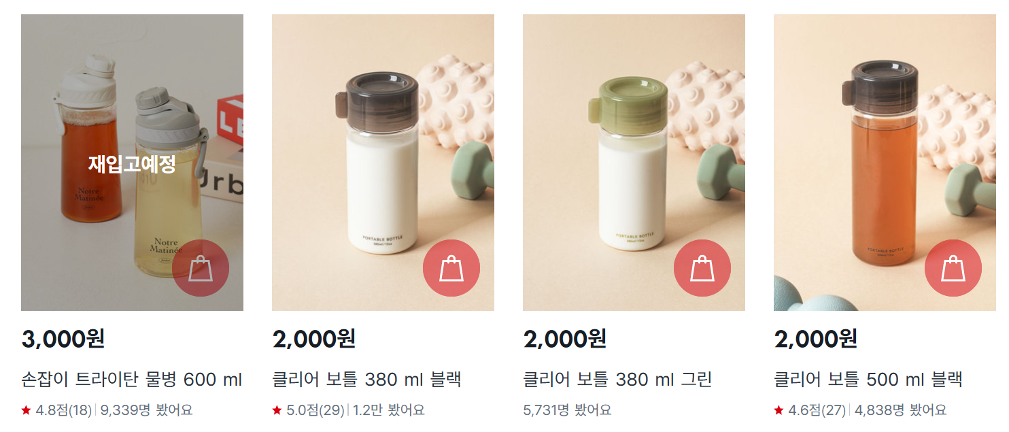Open the 클리어 보틀 500 ml 블랙 title link
1009x432 pixels.
(x=868, y=380)
